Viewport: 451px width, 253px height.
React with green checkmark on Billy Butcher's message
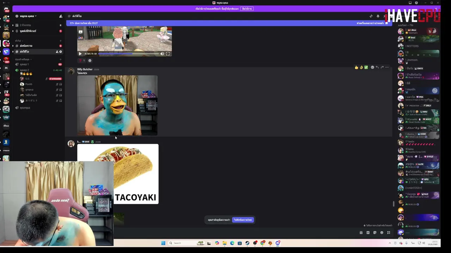pos(366,67)
